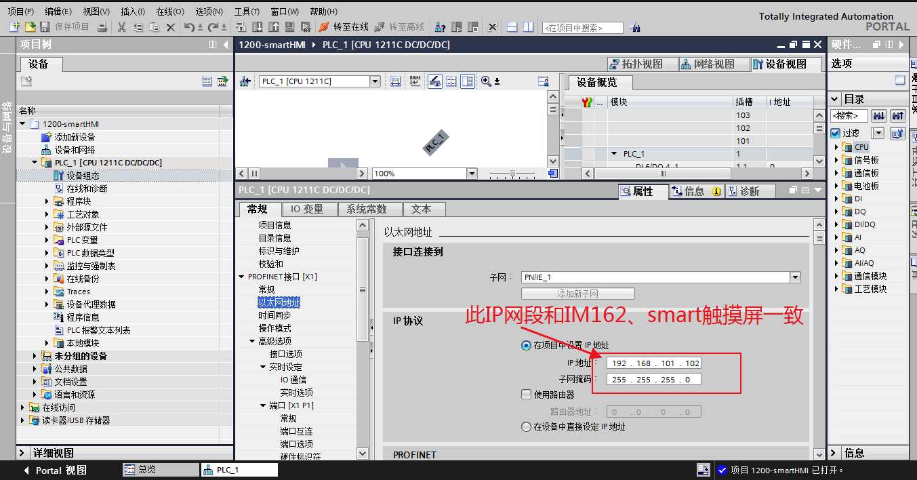Click the IP 地址 field 192.168.101.102
Image resolution: width=917 pixels, height=480 pixels.
coord(653,363)
